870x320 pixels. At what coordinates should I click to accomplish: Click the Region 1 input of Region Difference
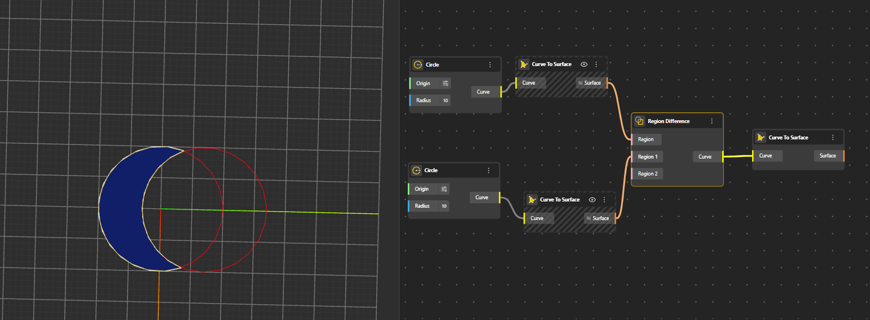[647, 157]
